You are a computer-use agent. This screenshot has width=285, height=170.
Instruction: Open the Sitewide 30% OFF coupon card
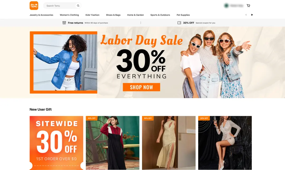coord(56,143)
